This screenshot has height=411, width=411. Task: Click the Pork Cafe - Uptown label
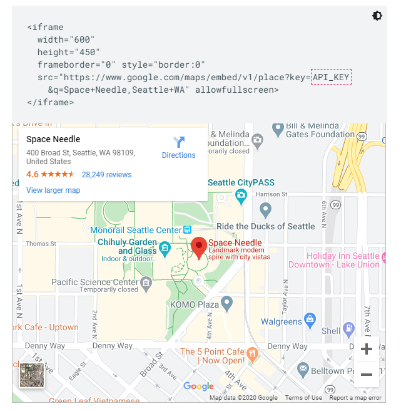click(x=45, y=327)
